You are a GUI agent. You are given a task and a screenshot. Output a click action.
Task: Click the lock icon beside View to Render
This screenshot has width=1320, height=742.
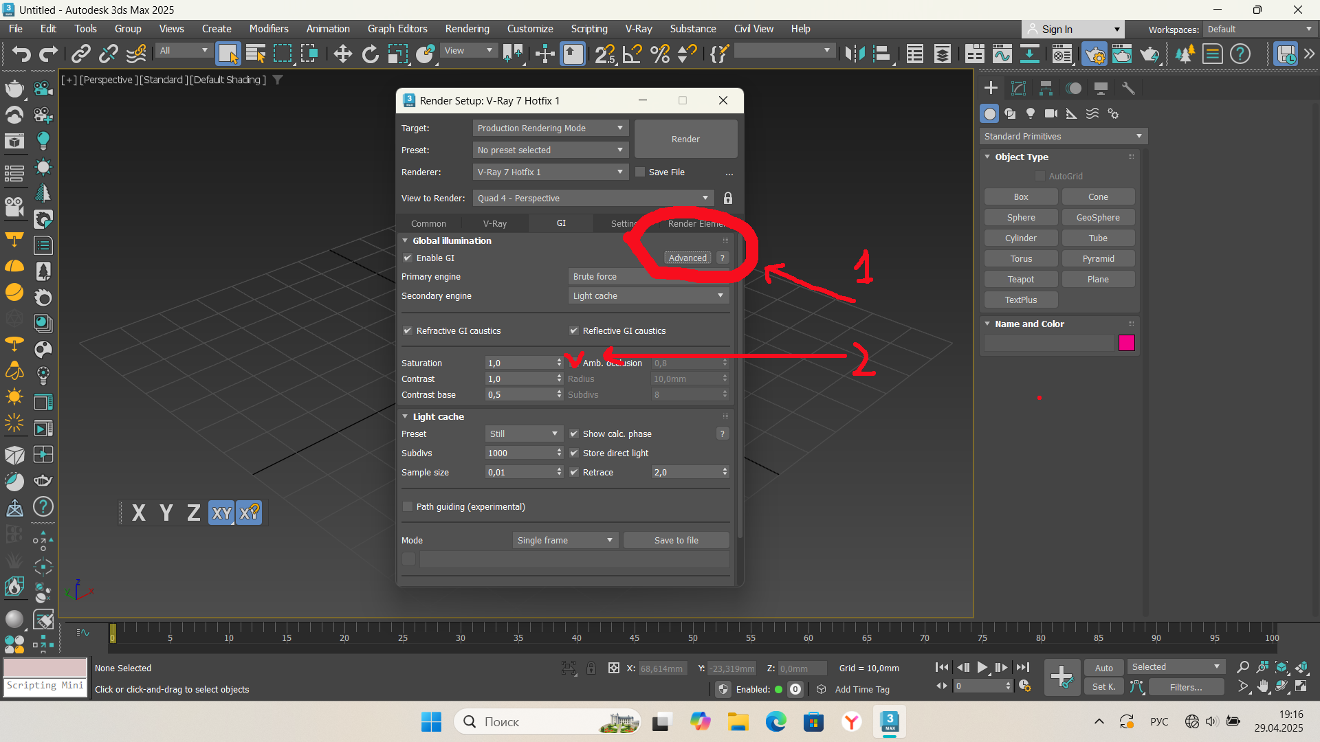pos(728,199)
